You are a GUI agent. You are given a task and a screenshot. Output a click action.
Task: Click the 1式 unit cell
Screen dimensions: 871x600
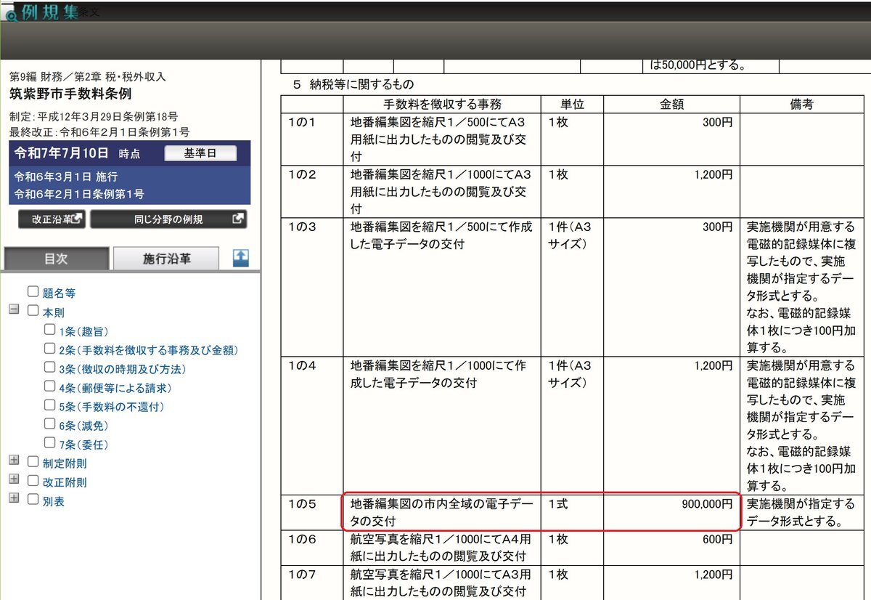point(571,511)
